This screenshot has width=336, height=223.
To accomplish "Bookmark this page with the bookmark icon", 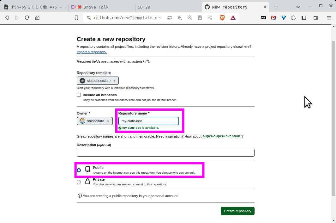I will [76, 18].
